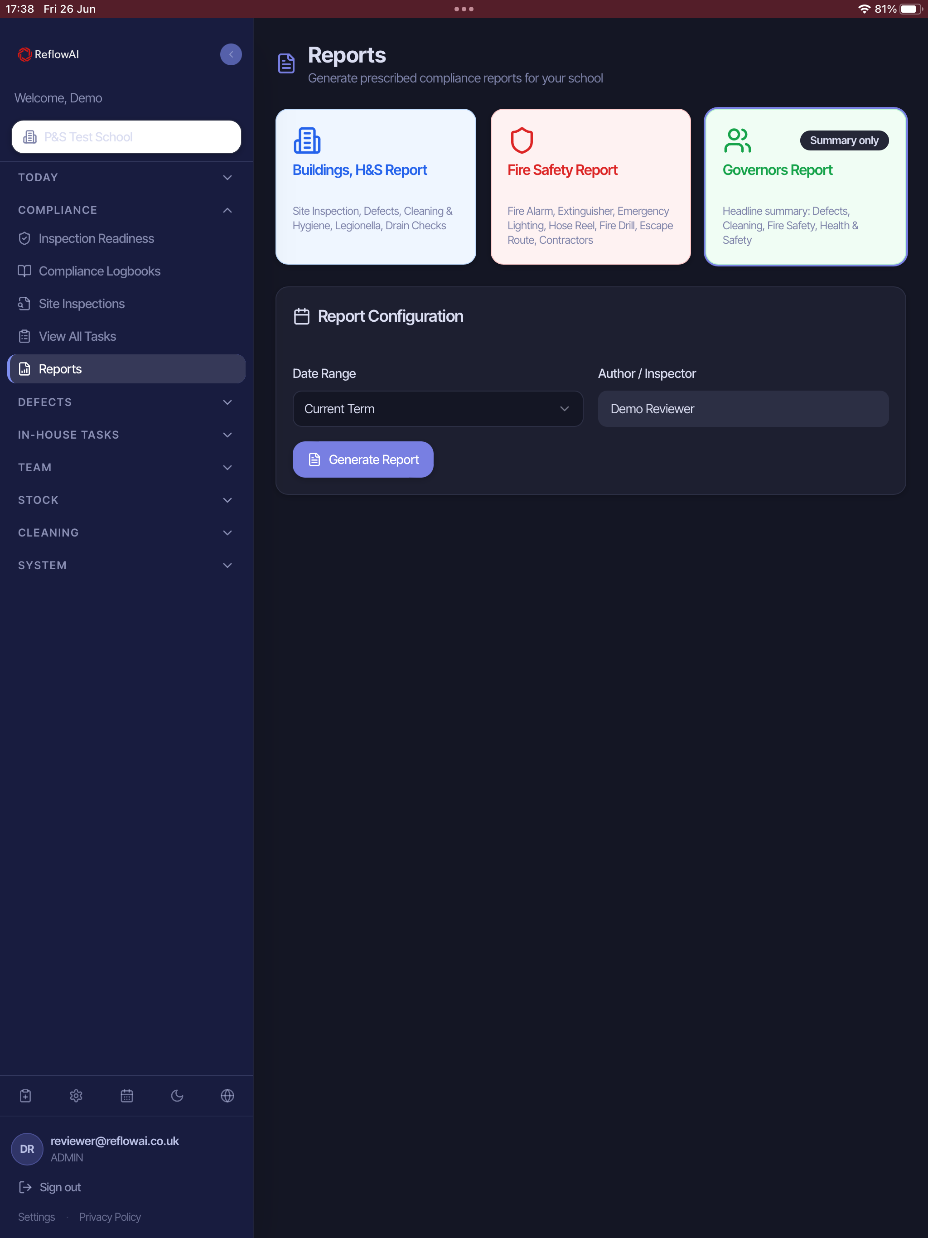The width and height of the screenshot is (928, 1238).
Task: Open the clipboard-plus shortcut in bottom toolbar
Action: click(x=26, y=1095)
